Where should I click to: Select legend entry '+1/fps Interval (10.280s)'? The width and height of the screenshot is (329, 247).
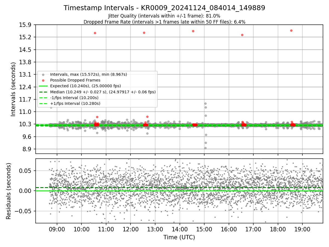click(x=75, y=103)
